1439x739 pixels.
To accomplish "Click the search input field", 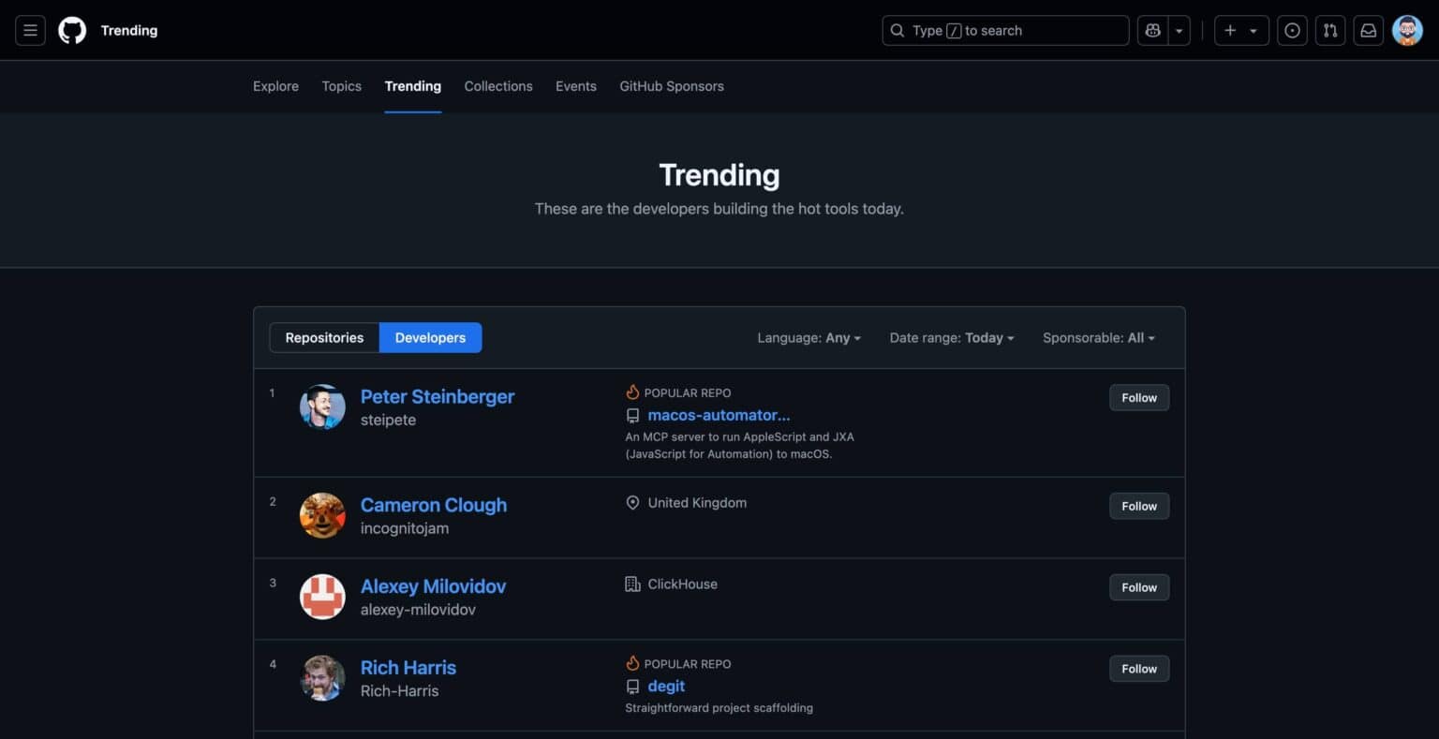I will (x=1004, y=30).
